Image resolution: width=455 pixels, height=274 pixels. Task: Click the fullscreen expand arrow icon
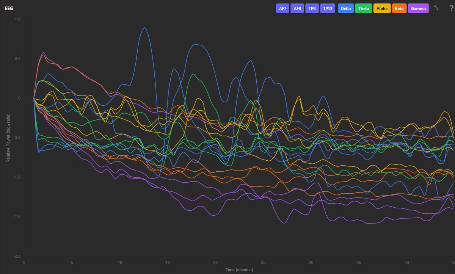[436, 8]
